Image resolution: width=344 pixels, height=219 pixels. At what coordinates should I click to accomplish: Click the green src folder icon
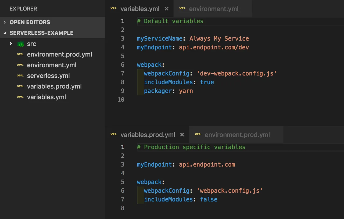click(x=21, y=44)
